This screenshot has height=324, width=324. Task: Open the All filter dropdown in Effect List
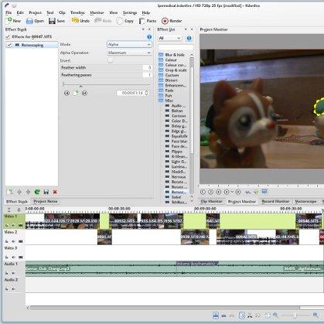[169, 38]
